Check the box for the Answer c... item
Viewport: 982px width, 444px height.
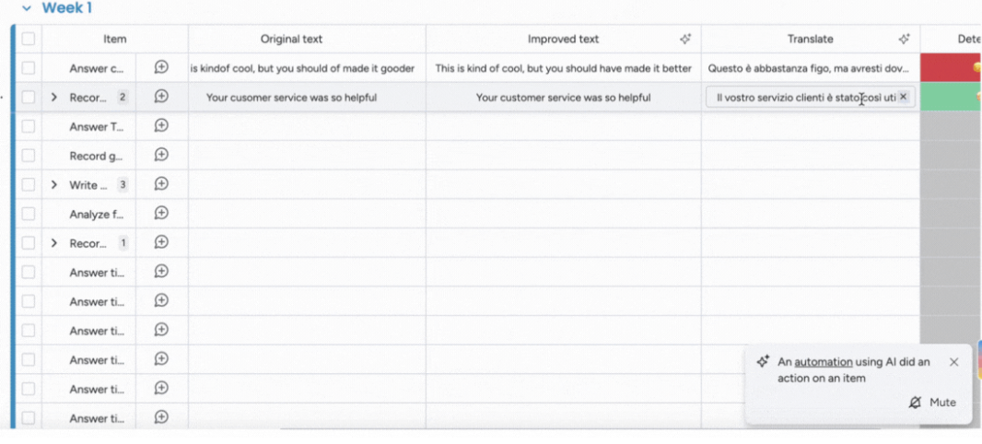click(x=29, y=67)
